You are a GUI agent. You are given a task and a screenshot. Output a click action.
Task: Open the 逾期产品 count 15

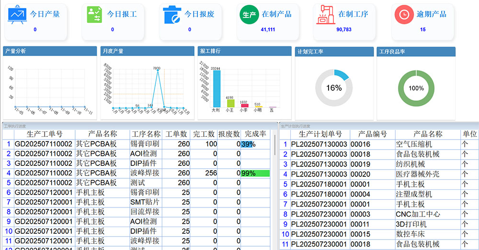(x=422, y=30)
